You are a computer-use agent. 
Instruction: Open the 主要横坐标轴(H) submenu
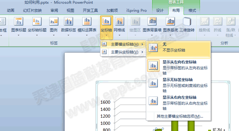123,44
